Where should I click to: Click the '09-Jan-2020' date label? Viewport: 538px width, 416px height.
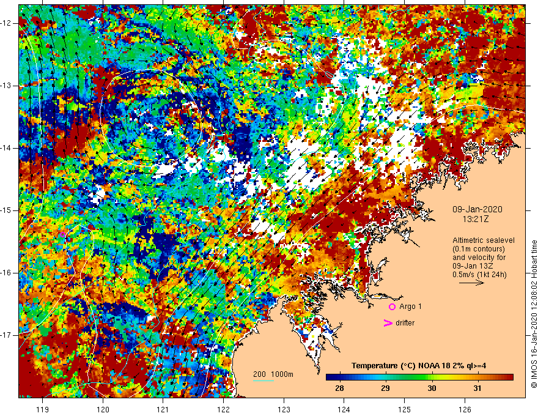477,209
